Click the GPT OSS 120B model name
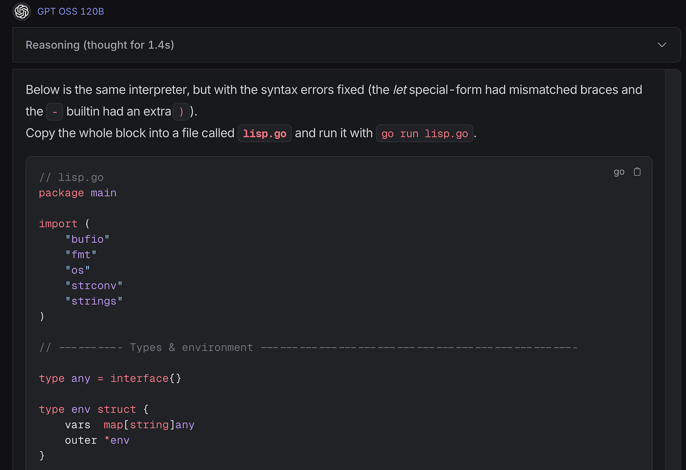Screen dimensions: 686x470 tap(71, 11)
